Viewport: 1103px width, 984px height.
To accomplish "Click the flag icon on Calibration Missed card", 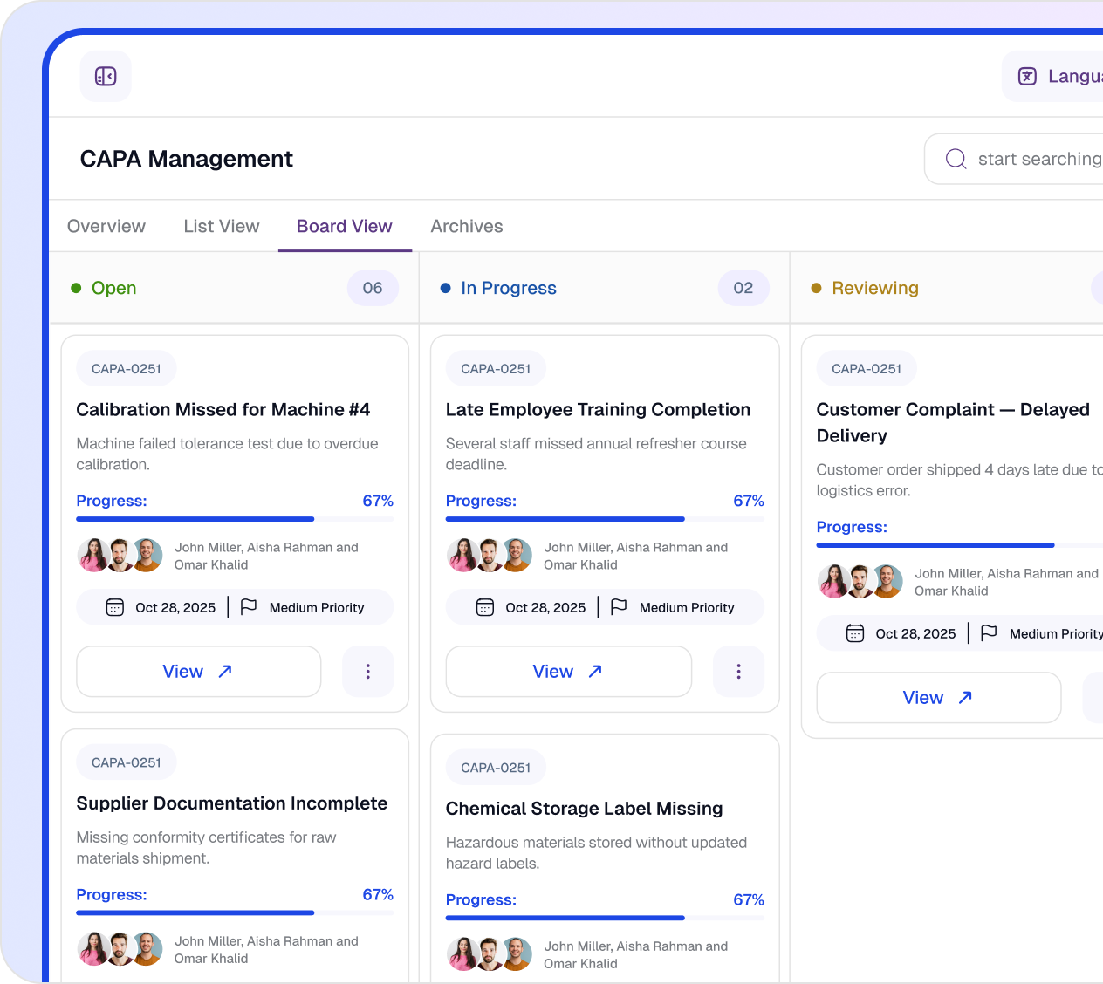I will (x=250, y=607).
